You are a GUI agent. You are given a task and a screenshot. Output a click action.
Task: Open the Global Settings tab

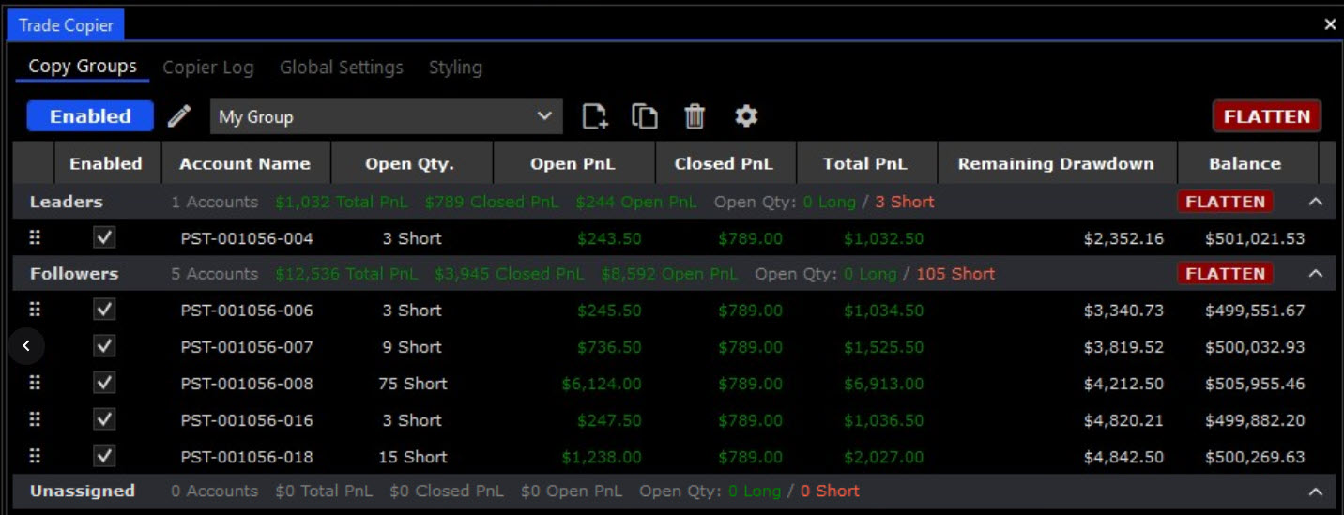pos(341,68)
